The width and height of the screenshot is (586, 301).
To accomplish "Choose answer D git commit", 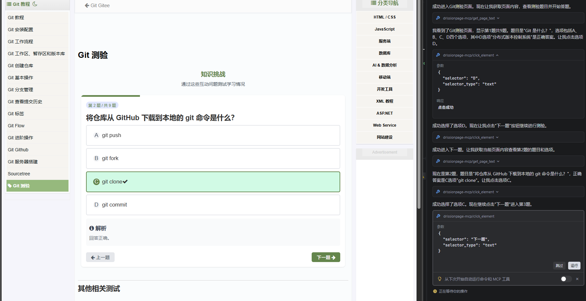I will (x=213, y=205).
